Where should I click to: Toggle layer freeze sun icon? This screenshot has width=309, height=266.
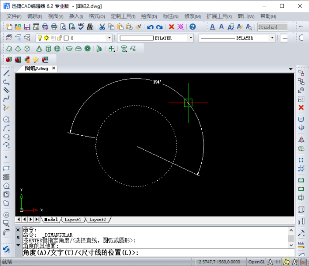point(46,38)
